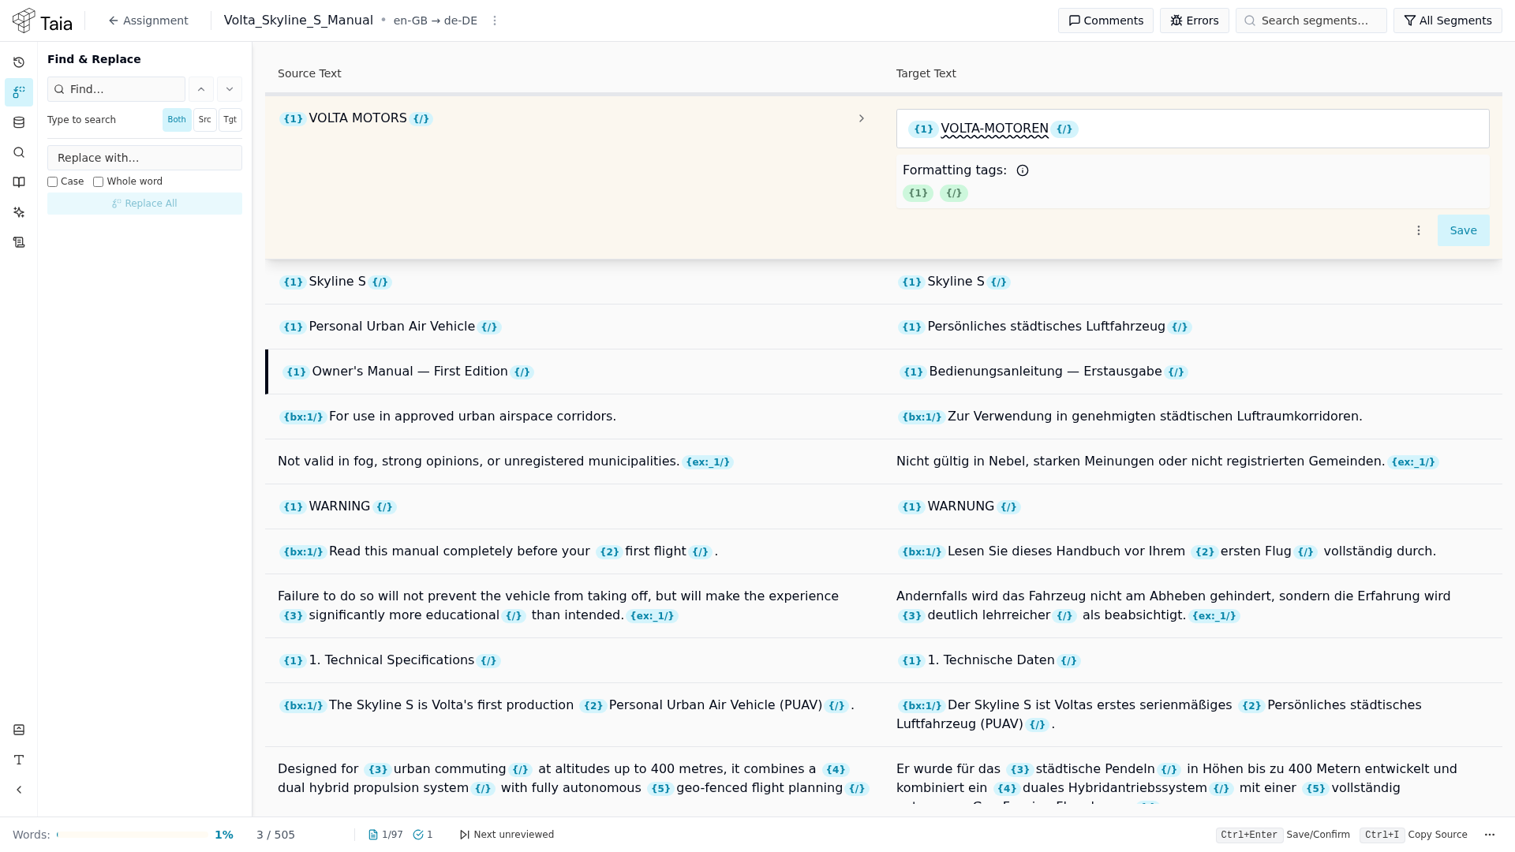
Task: Go back to Assignment
Action: [x=148, y=21]
